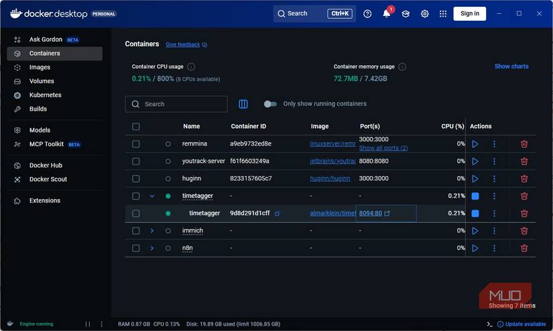Screen dimensions: 553x331
Task: Open Settings gear icon in header
Action: tap(424, 14)
